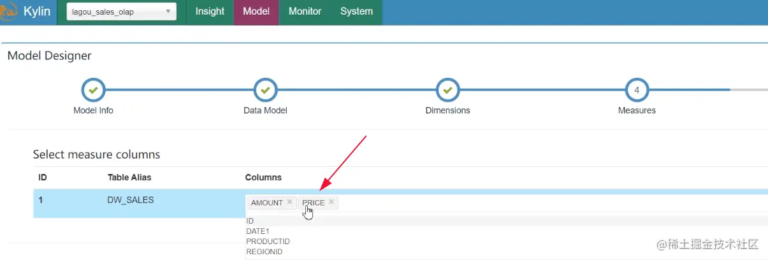This screenshot has width=768, height=260.
Task: Click the Model Info step checkmark circle
Action: pos(94,90)
